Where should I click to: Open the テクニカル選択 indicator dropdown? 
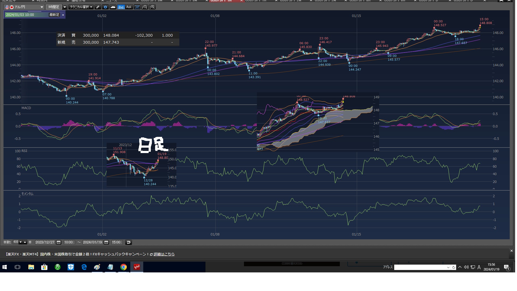click(81, 7)
